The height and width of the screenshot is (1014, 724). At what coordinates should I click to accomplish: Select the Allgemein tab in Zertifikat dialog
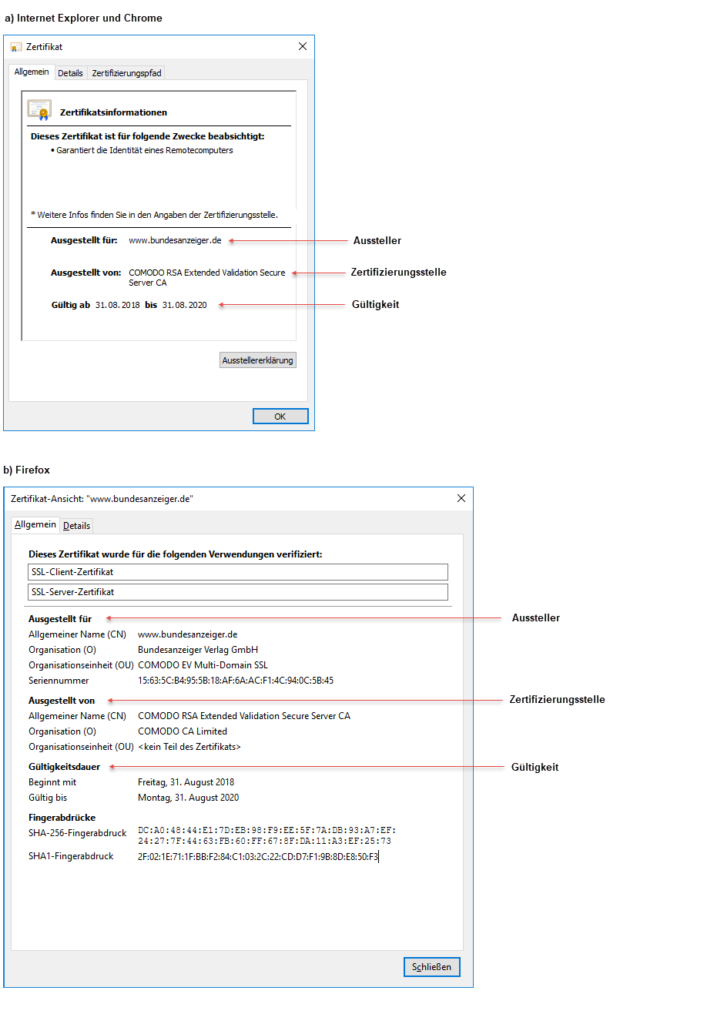(32, 72)
